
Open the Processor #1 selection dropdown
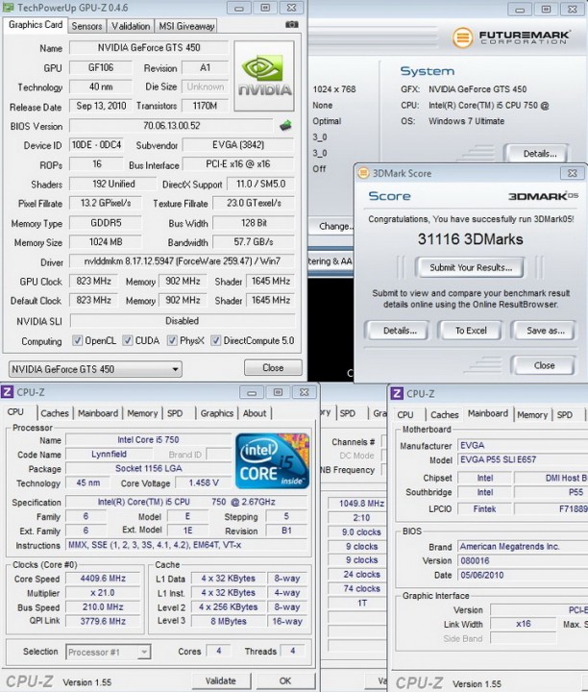click(108, 652)
